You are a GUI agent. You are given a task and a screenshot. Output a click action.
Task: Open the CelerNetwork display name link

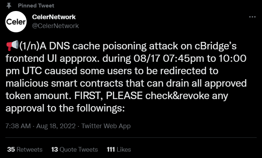54,17
